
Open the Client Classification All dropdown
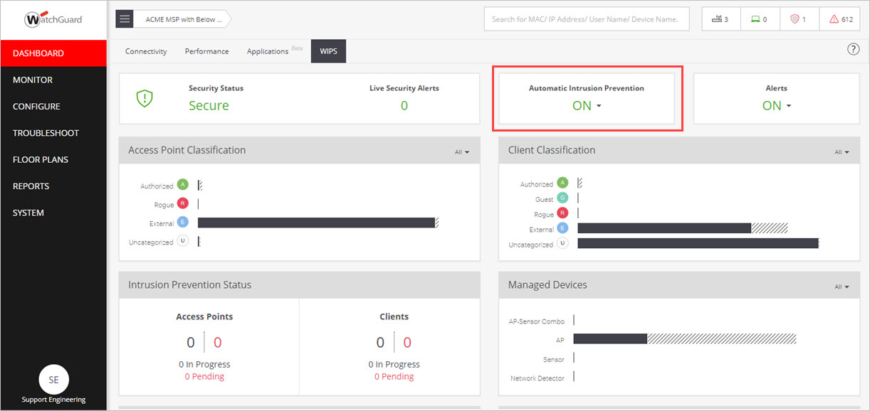click(842, 151)
